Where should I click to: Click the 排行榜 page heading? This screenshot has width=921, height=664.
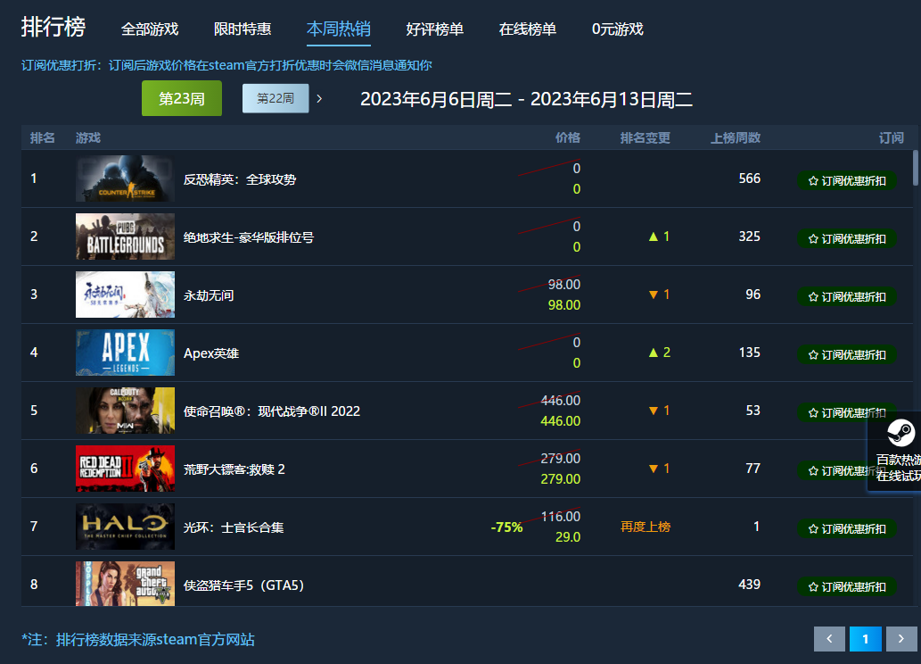tap(53, 27)
